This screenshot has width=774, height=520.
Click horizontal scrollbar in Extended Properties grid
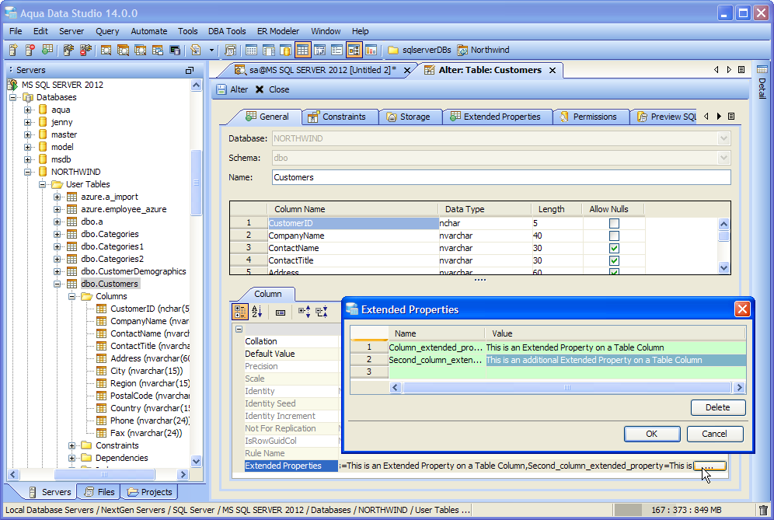point(567,387)
